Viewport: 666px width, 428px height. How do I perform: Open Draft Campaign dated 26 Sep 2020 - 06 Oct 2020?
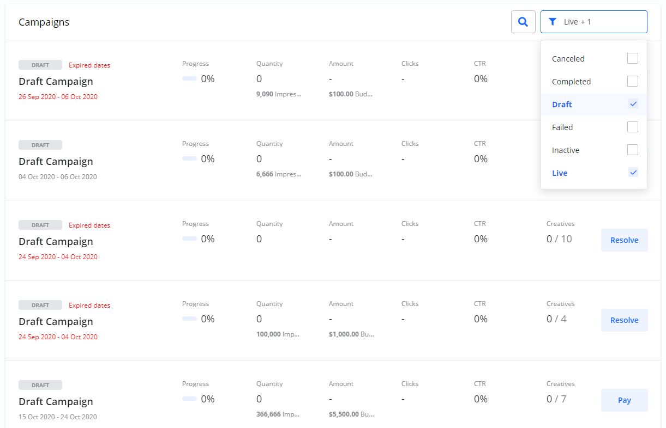pos(56,82)
